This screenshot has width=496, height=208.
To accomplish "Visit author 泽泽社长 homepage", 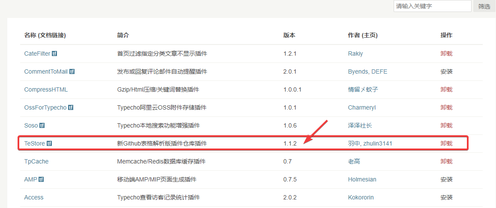I will click(x=360, y=125).
